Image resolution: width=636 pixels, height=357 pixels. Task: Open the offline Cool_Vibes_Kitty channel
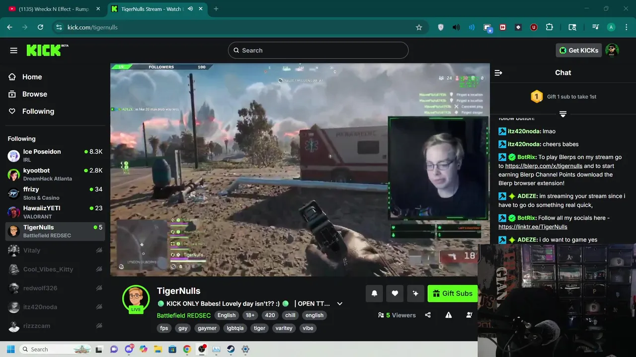(x=55, y=269)
